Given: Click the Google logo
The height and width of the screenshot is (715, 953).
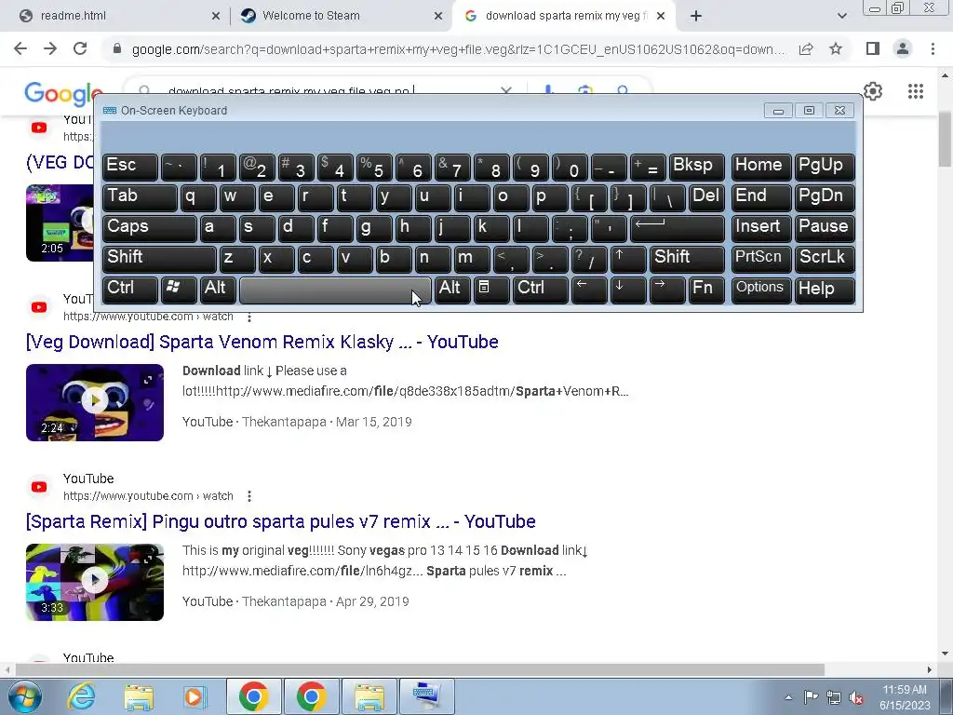Looking at the screenshot, I should click(x=63, y=94).
